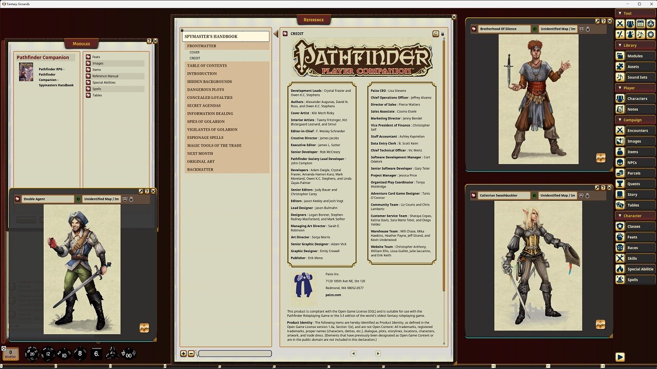Click the reference window horizontal scrollbar

coord(236,353)
